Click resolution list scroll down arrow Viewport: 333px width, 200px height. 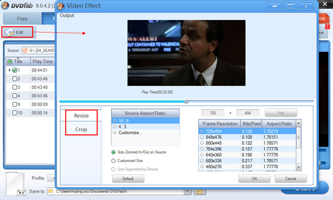pyautogui.click(x=298, y=168)
